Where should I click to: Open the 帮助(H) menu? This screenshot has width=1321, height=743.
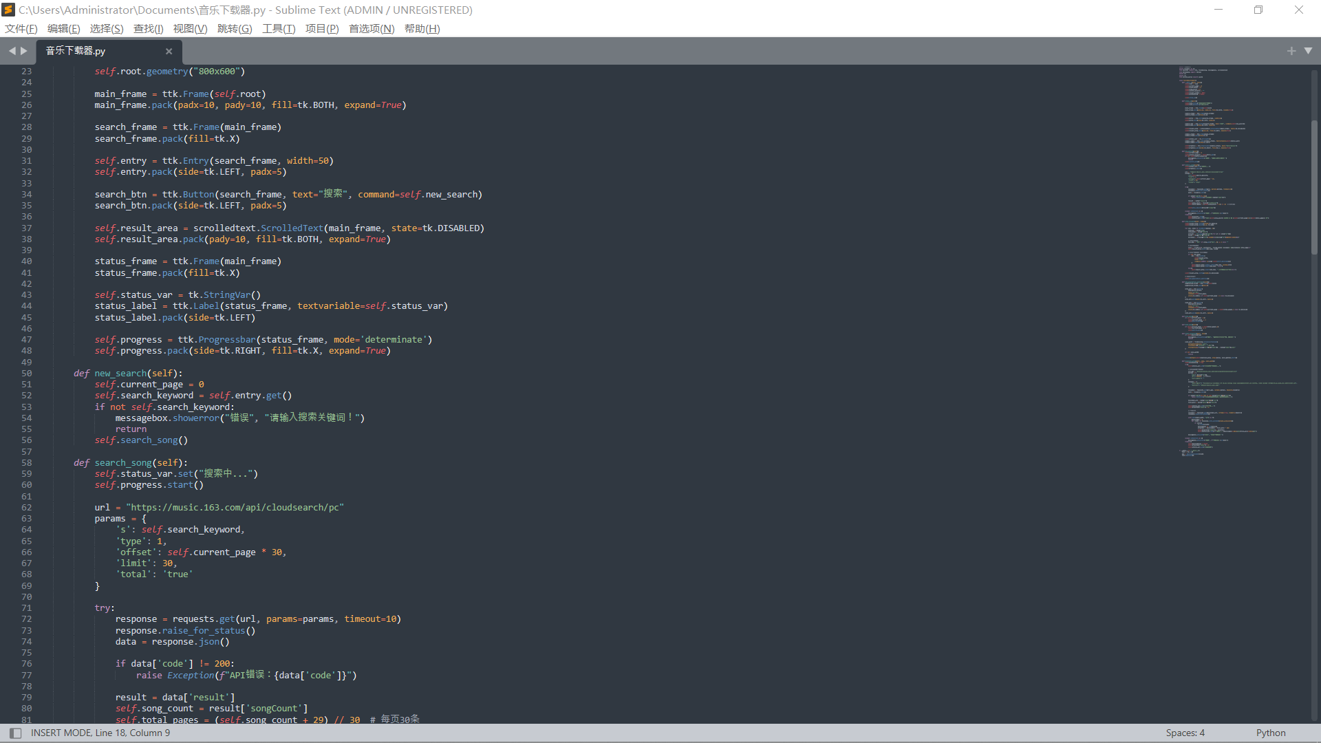click(x=422, y=28)
